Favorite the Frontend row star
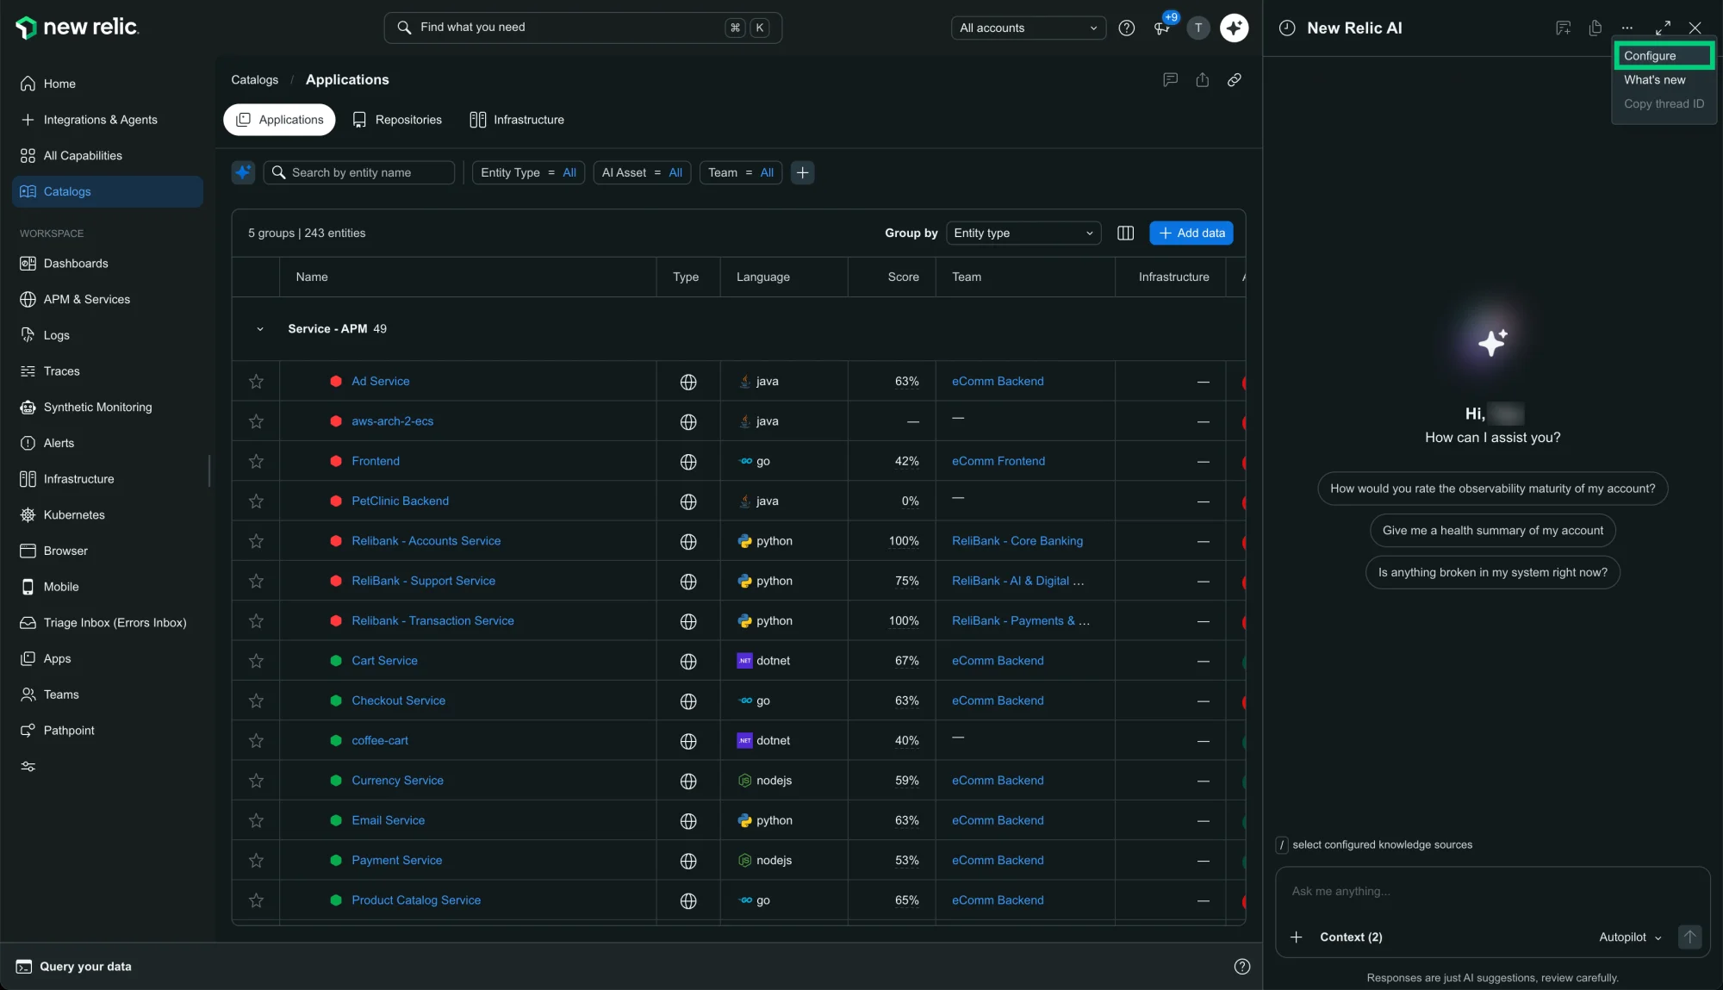The height and width of the screenshot is (990, 1723). [256, 461]
